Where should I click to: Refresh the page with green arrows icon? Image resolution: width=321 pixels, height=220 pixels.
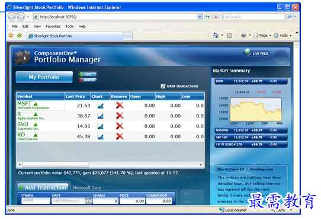click(x=208, y=17)
